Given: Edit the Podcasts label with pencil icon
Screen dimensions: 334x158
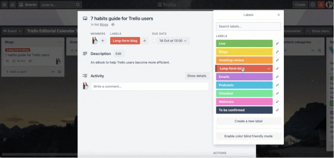Looking at the screenshot, I should click(x=277, y=85).
